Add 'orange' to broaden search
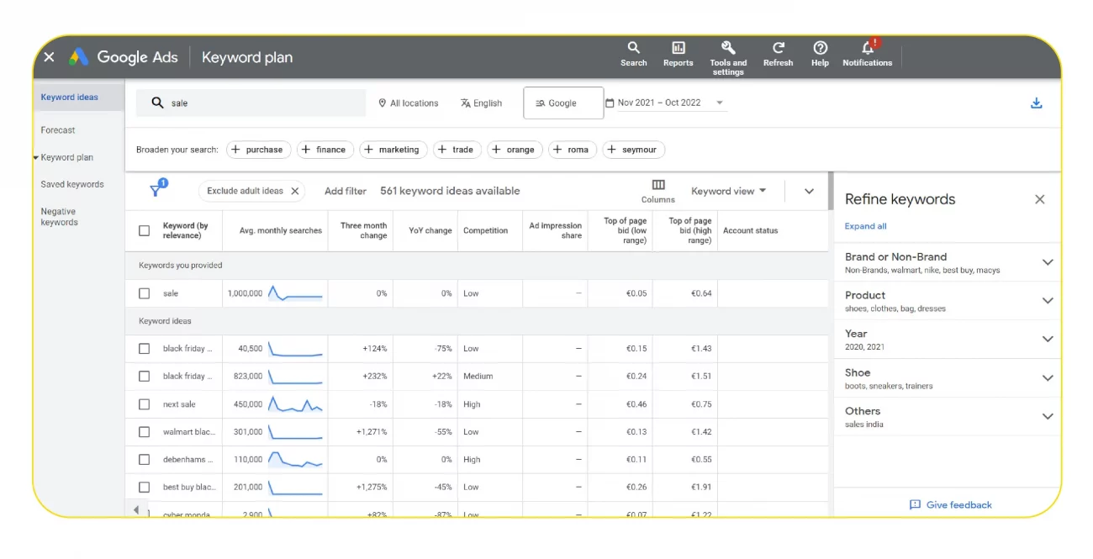This screenshot has width=1093, height=559. point(515,150)
